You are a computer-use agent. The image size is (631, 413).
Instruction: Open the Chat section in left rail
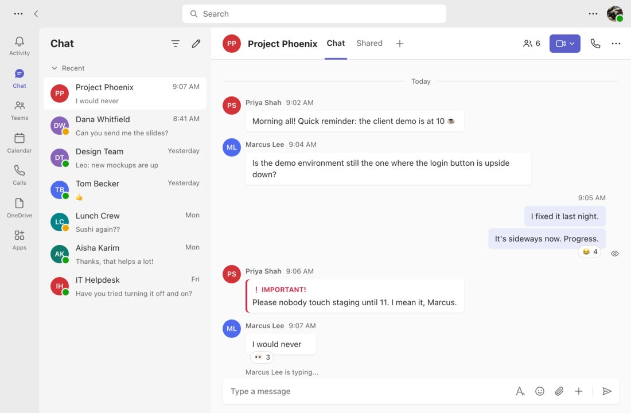20,79
